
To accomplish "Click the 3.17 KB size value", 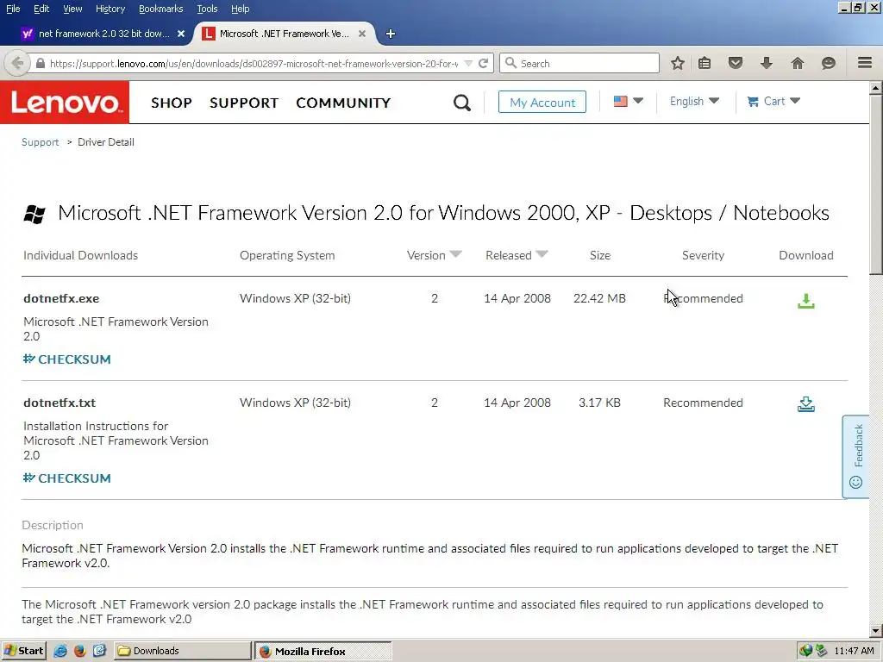I will point(599,403).
